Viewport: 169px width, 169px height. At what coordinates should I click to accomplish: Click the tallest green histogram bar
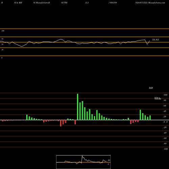[x=78, y=107]
